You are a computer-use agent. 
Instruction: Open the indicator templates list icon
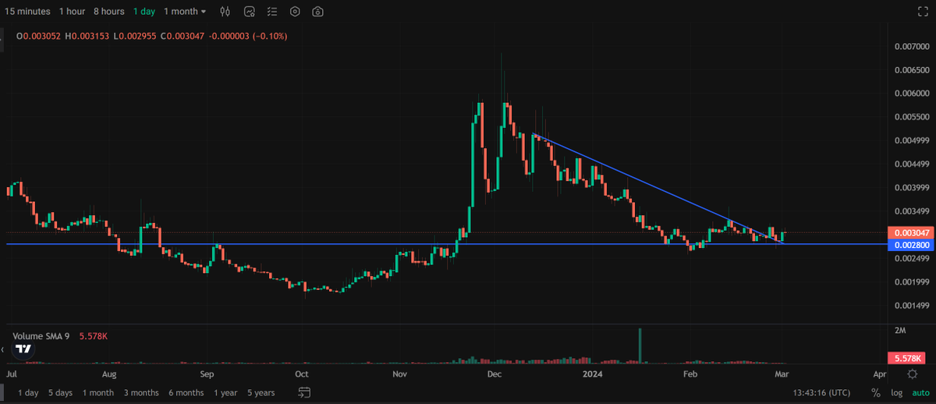pyautogui.click(x=272, y=12)
